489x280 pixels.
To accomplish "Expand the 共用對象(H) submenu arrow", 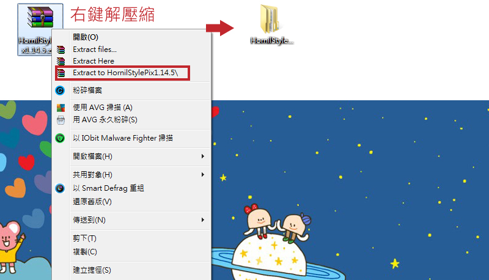I will (x=203, y=175).
